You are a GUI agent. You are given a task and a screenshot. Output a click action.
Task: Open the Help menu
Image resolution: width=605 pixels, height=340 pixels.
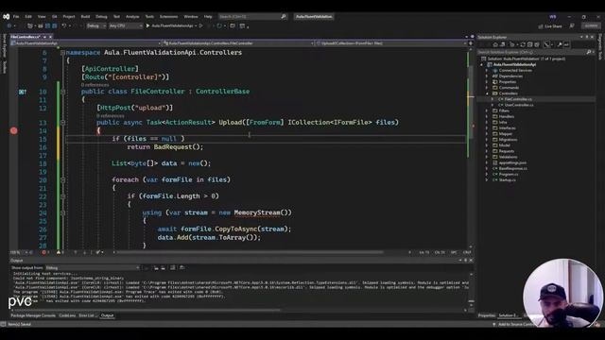(208, 17)
